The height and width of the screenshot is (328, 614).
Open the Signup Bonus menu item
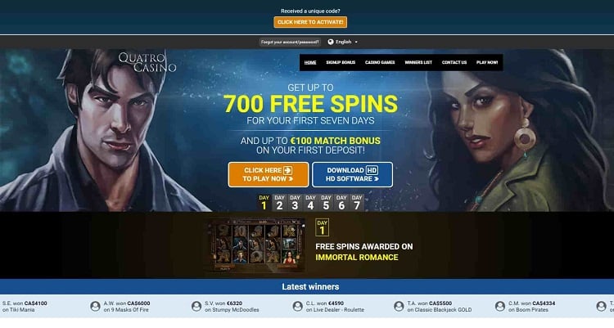(x=341, y=63)
